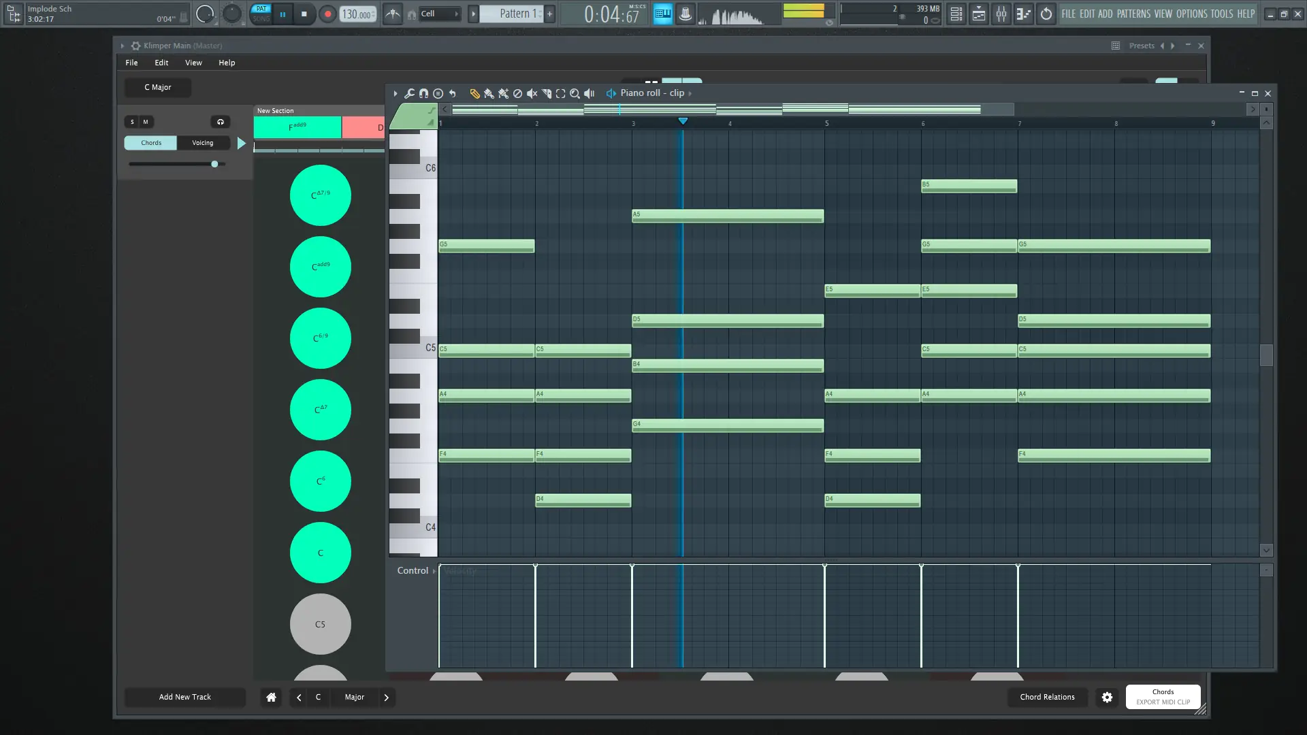Open the Cell snap dropdown
The width and height of the screenshot is (1307, 735).
click(x=439, y=14)
